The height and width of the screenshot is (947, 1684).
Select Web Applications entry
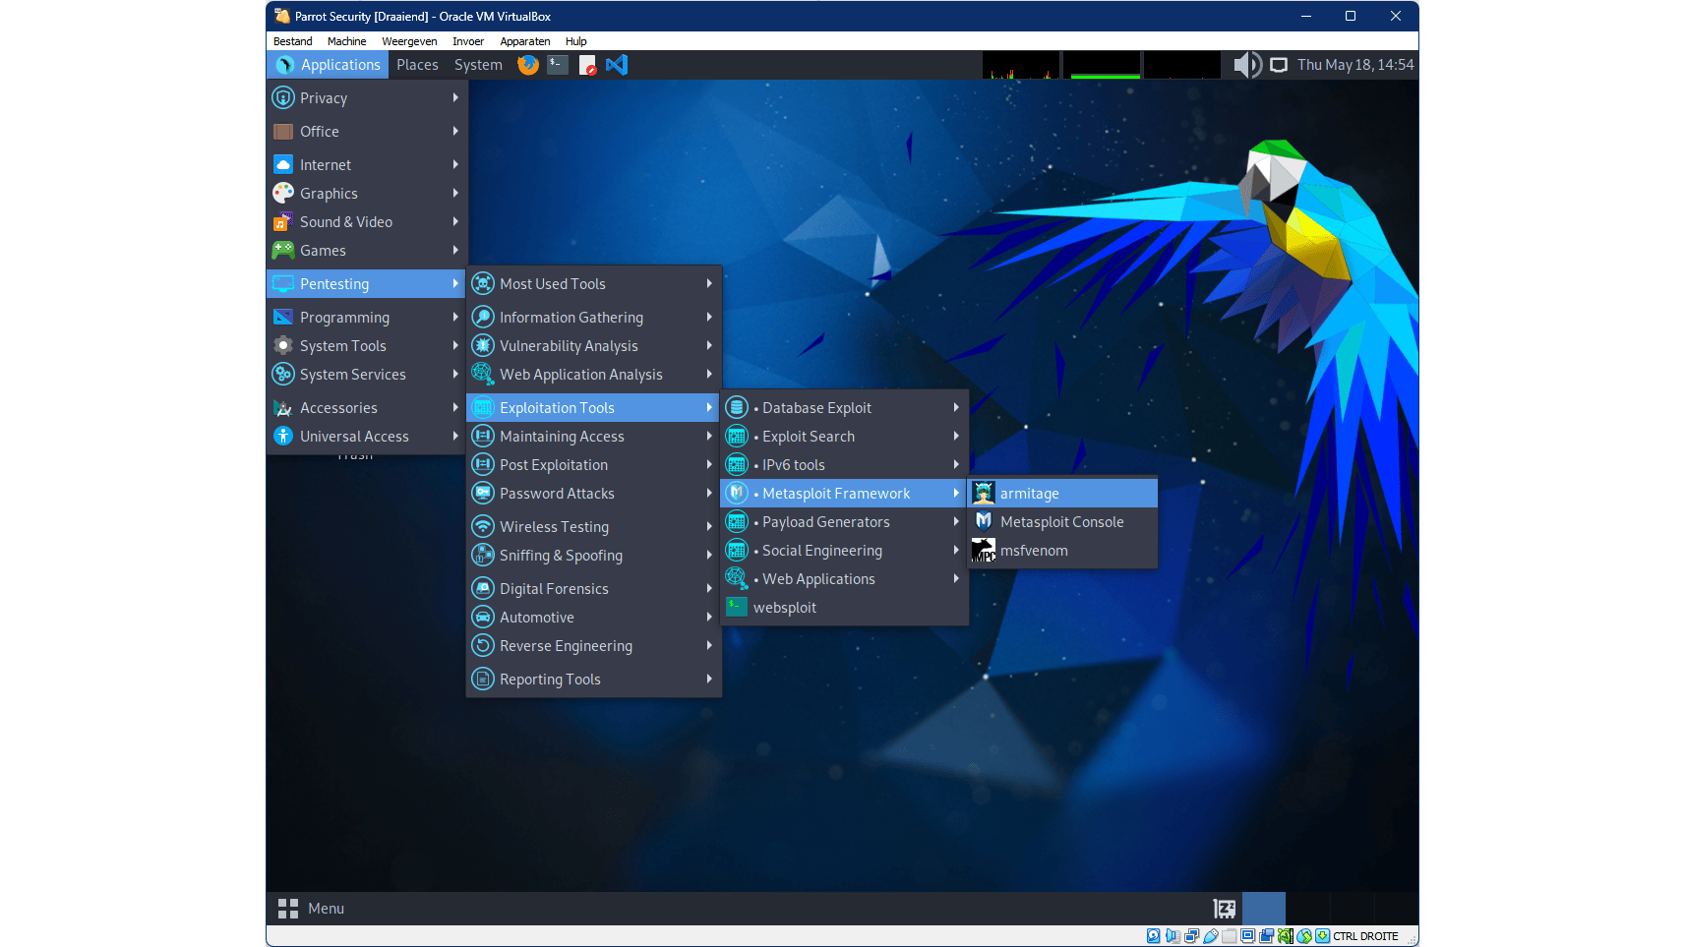844,579
